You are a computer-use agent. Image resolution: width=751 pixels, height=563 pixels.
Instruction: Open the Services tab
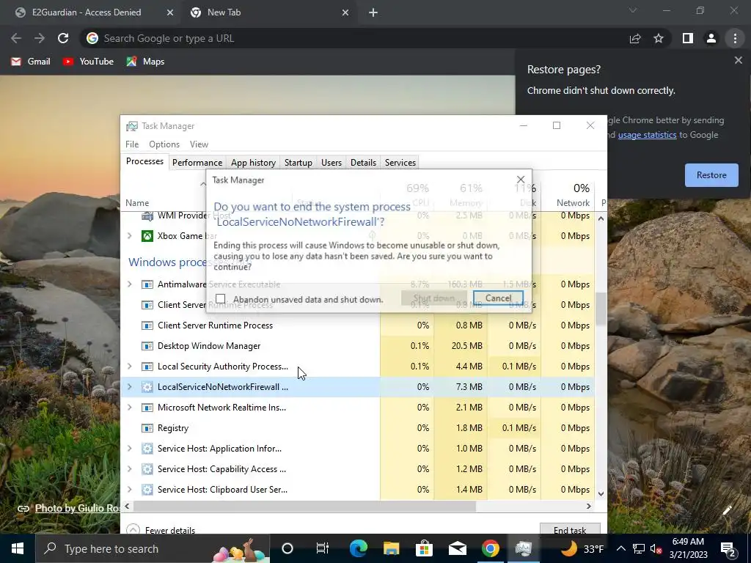point(400,163)
